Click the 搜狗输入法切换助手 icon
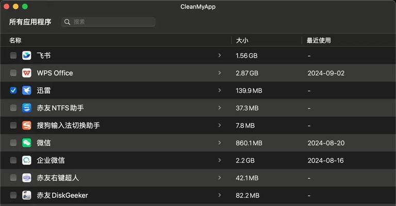The width and height of the screenshot is (396, 206). point(26,125)
